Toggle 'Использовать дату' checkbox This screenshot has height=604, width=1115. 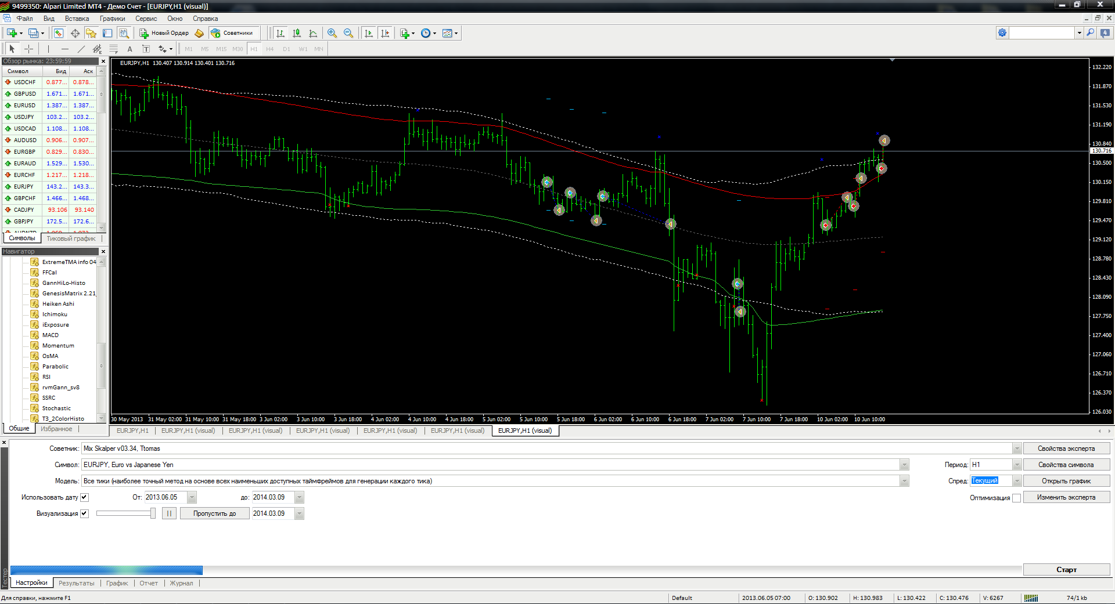pyautogui.click(x=84, y=497)
